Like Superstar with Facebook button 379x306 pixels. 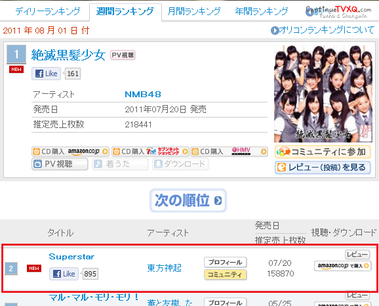click(64, 274)
